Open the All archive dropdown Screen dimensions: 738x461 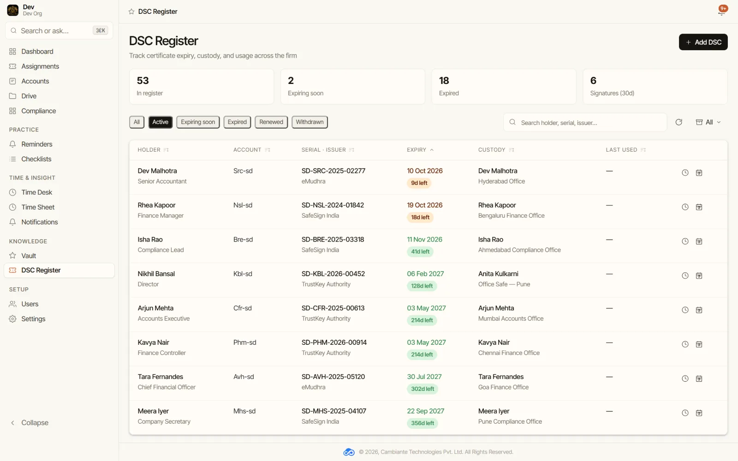pos(708,122)
